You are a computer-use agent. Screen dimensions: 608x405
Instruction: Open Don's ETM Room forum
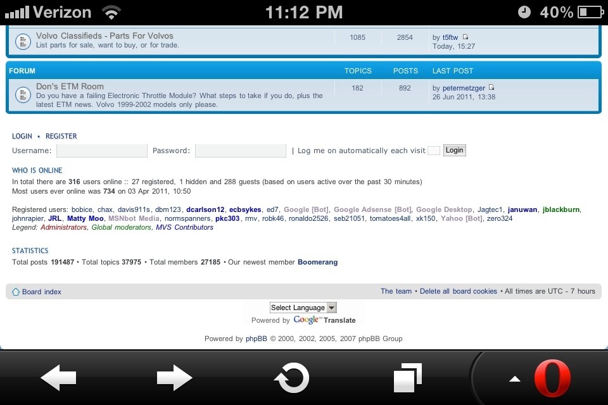pyautogui.click(x=70, y=86)
